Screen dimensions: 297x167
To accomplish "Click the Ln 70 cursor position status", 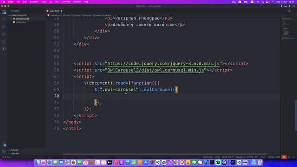I will point(228,157).
